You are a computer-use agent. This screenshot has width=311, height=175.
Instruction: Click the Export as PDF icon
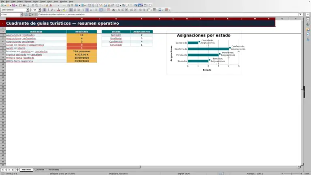click(20, 5)
